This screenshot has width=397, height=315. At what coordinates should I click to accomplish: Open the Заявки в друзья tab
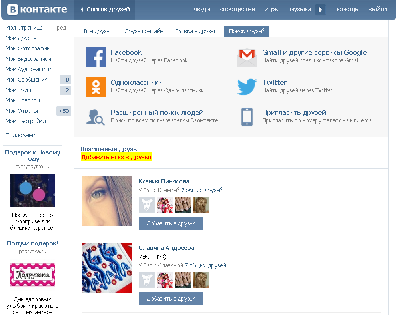(x=196, y=32)
